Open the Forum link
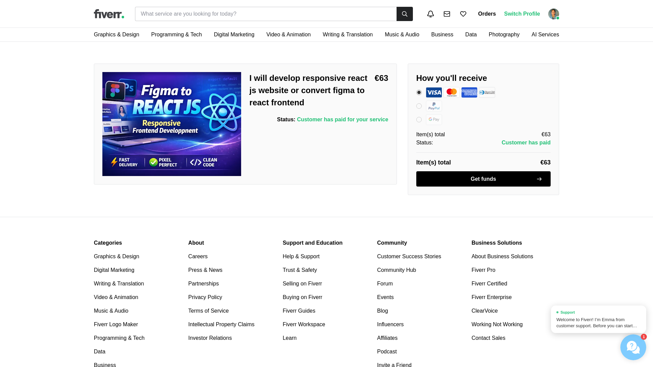The height and width of the screenshot is (367, 653). [385, 284]
